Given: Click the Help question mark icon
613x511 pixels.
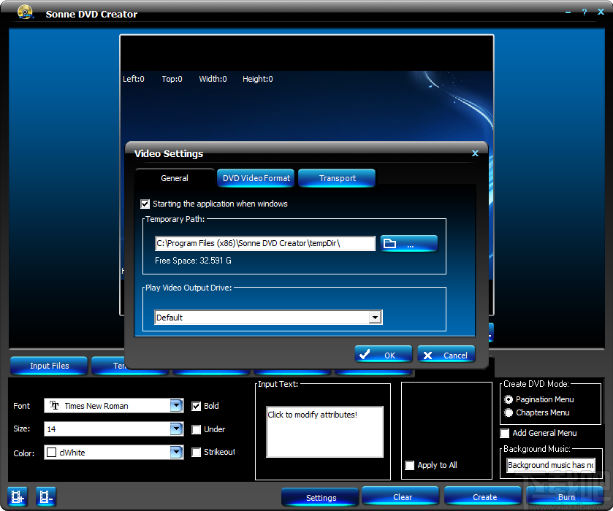Looking at the screenshot, I should 584,12.
